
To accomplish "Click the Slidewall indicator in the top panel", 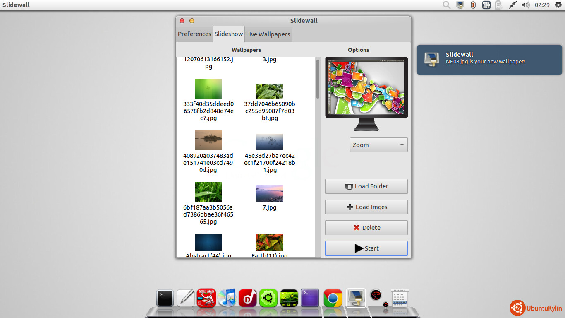I will point(460,5).
